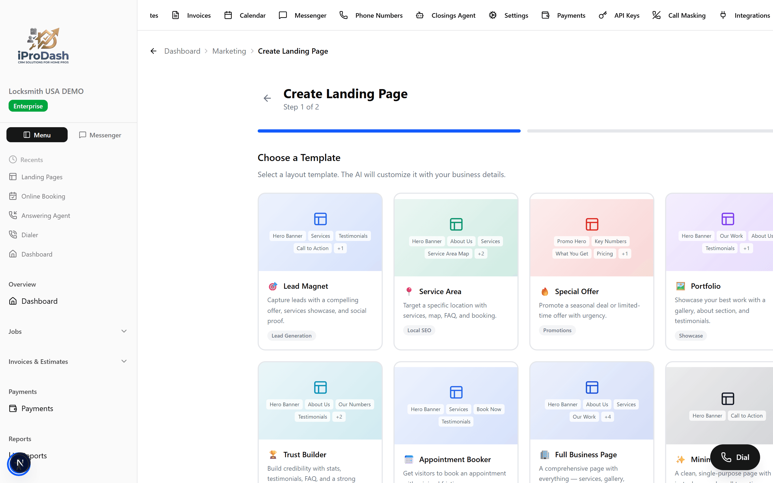Click the Call Masking phone-off icon
This screenshot has height=483, width=773.
pos(657,15)
